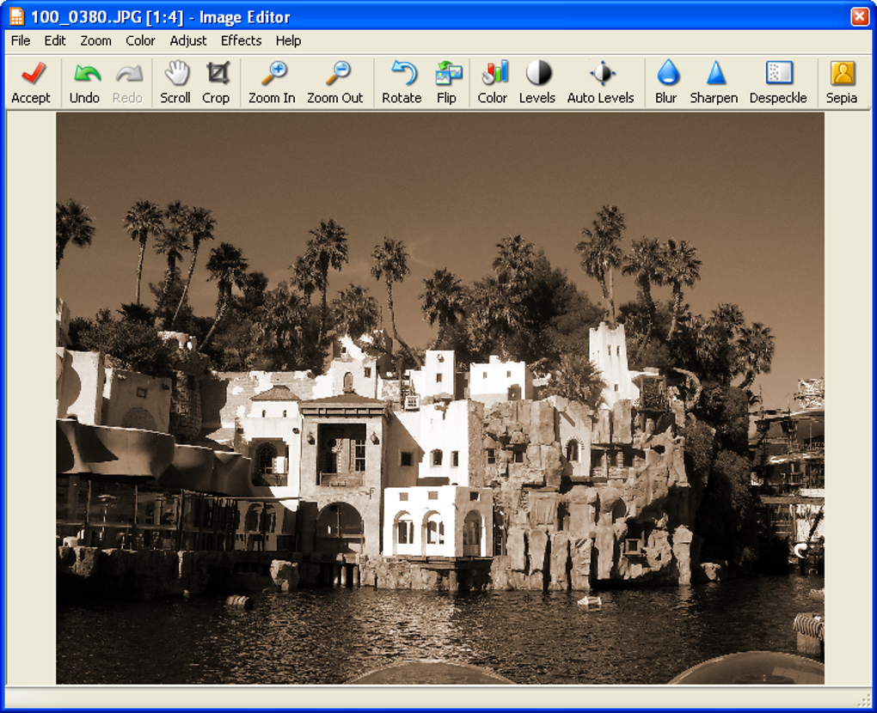Screen dimensions: 877x713
Task: Click the Image Editor title bar icon
Action: 17,17
